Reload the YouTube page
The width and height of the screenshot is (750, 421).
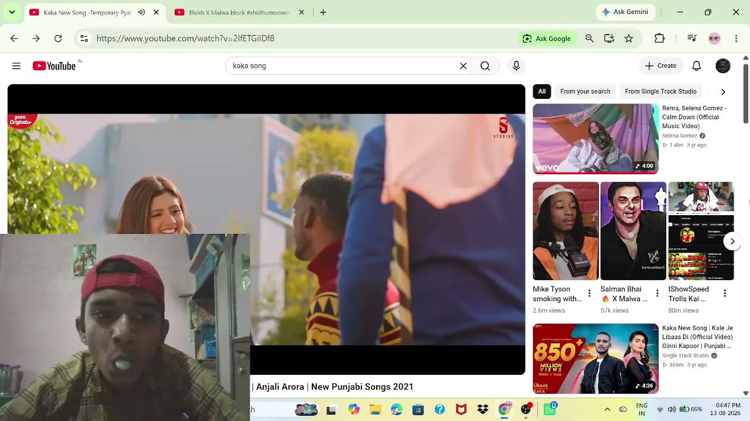[58, 39]
